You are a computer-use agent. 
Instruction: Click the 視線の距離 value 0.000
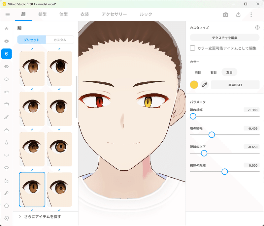252,165
